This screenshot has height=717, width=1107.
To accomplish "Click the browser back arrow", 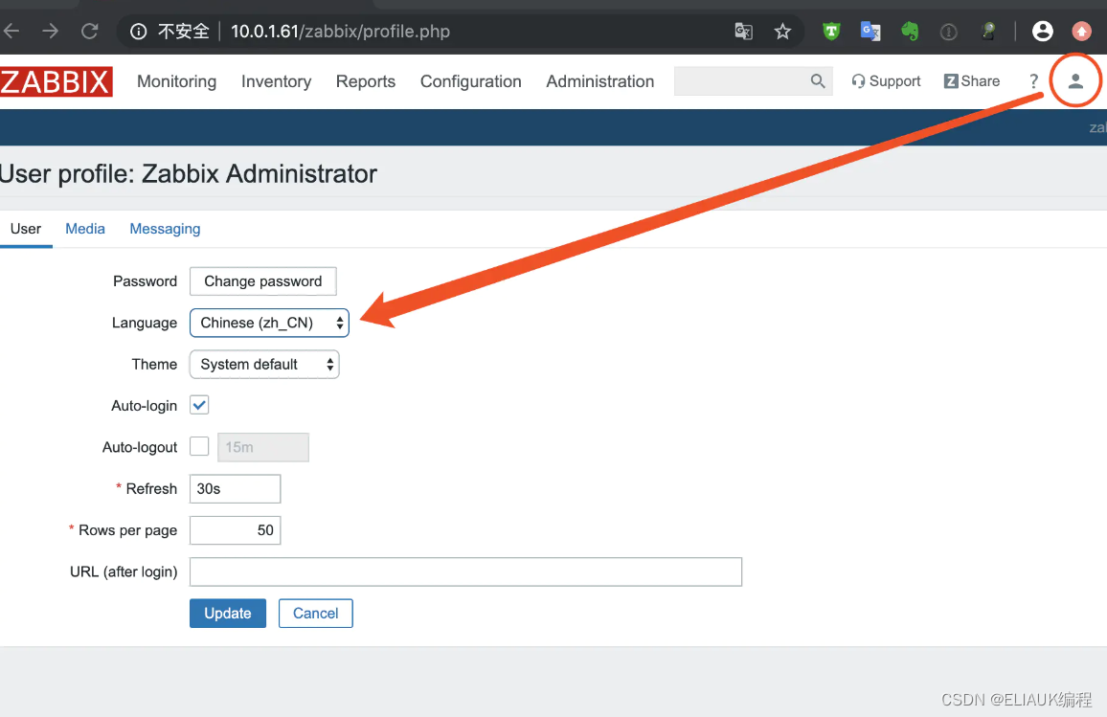I will click(x=11, y=31).
